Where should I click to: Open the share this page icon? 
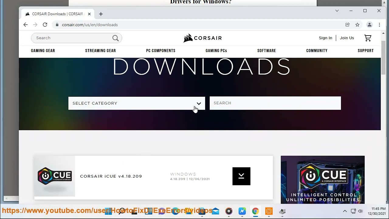point(348,25)
